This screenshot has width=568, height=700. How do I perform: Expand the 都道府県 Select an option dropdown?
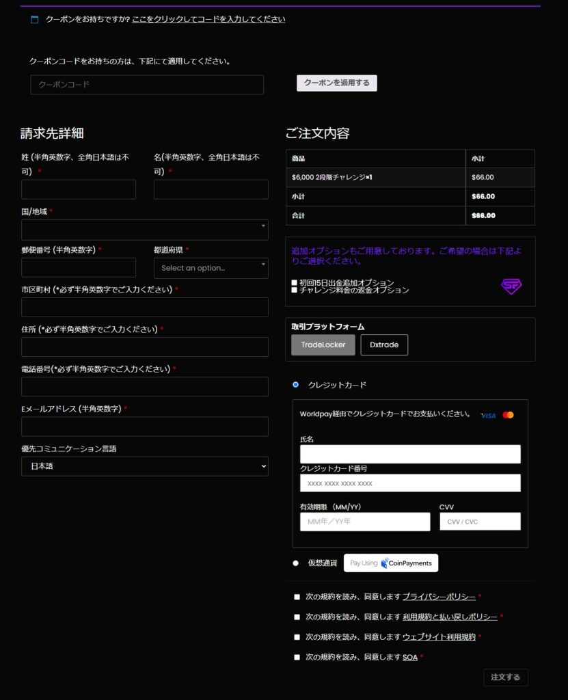point(211,268)
